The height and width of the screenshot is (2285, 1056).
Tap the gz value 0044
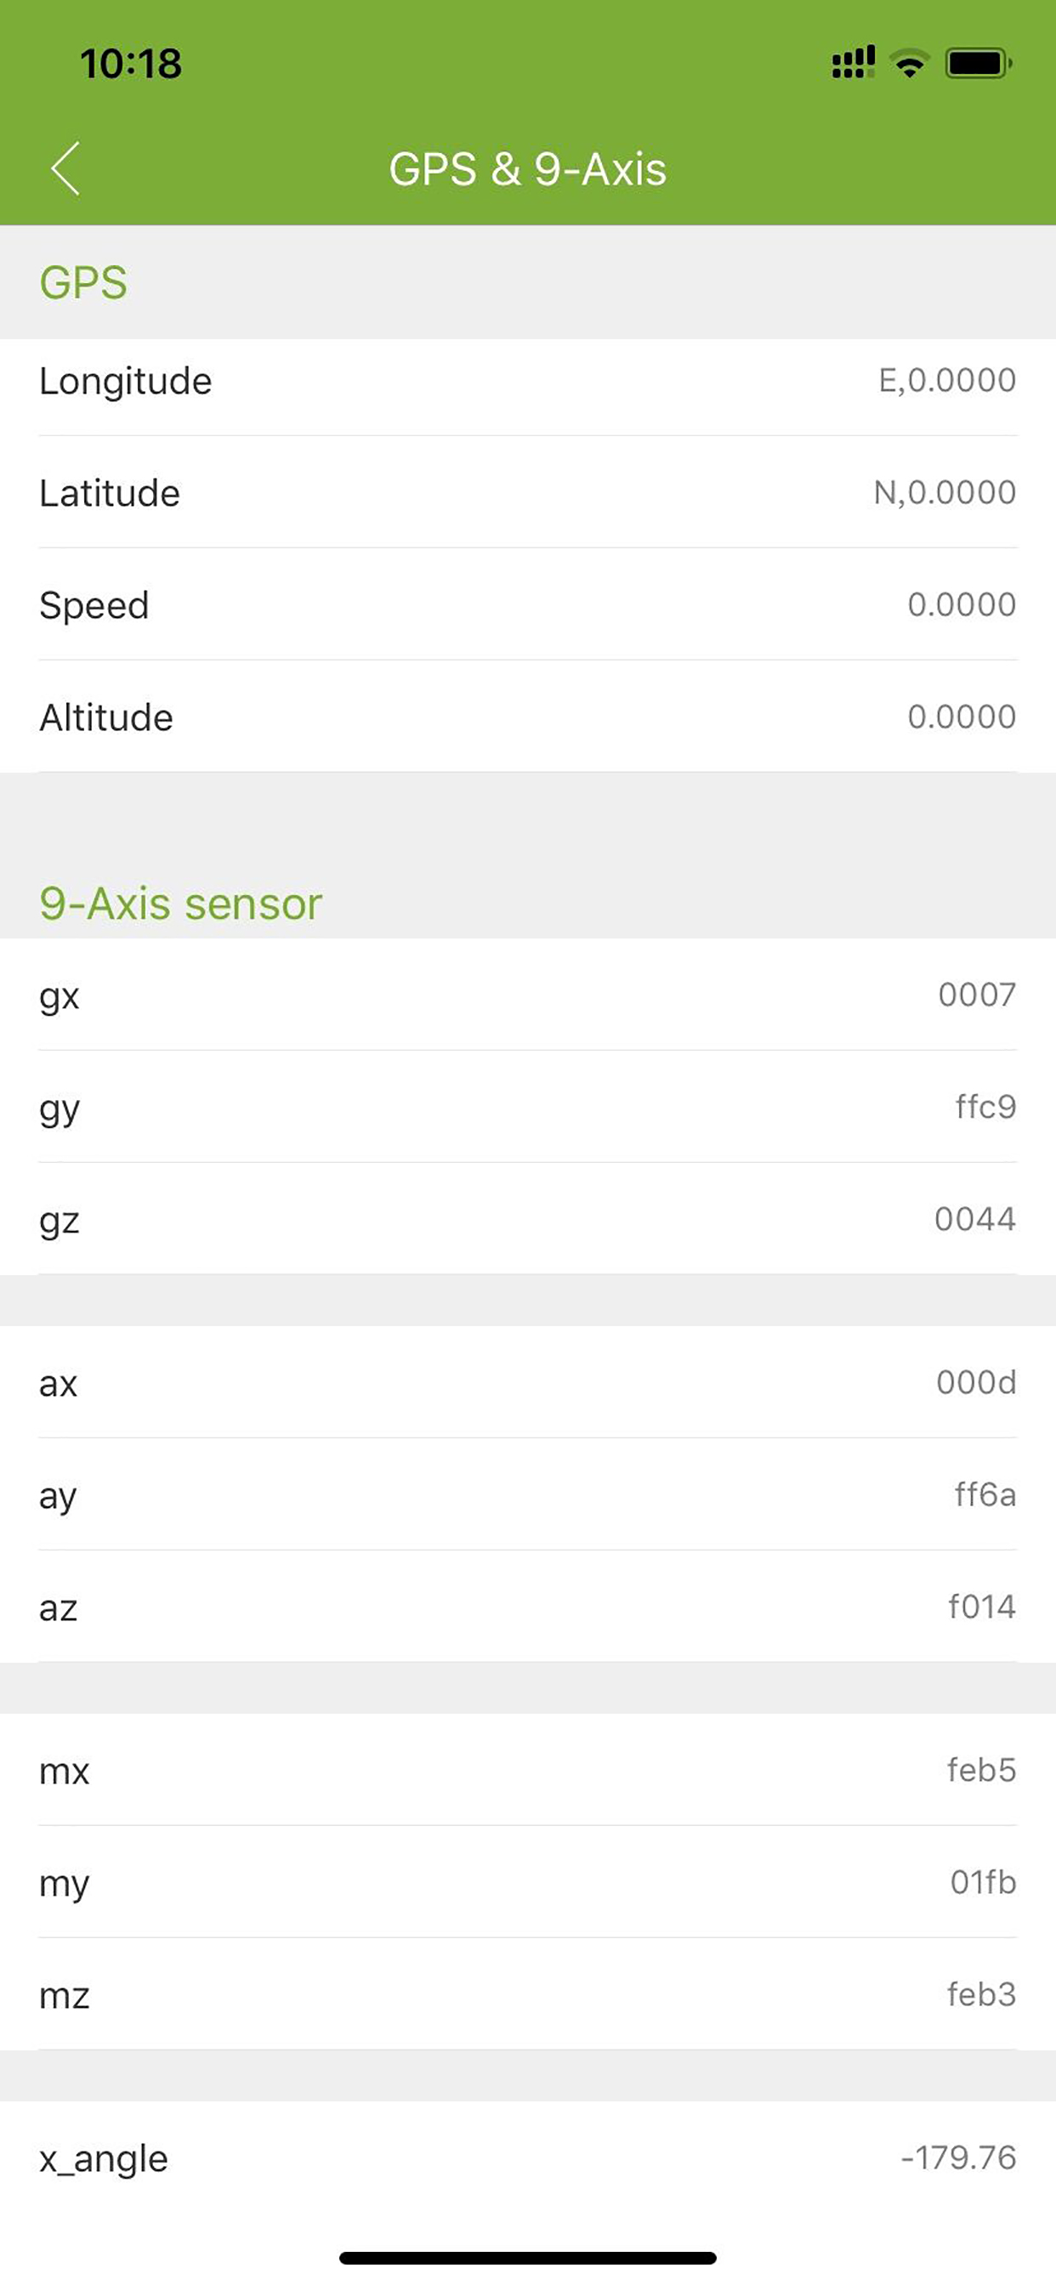pyautogui.click(x=975, y=1220)
